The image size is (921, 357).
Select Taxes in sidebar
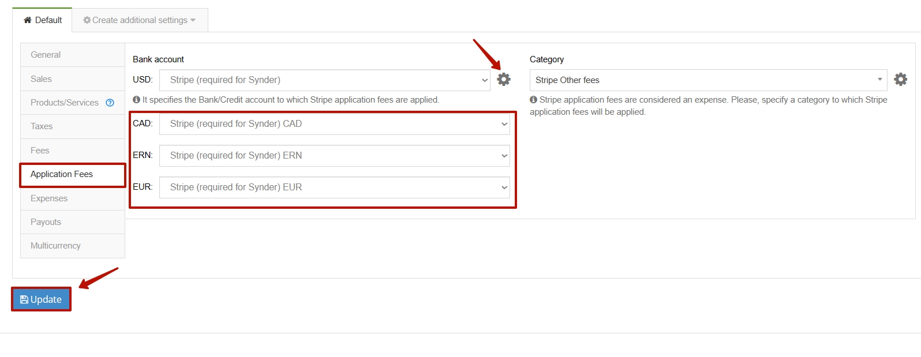click(73, 126)
